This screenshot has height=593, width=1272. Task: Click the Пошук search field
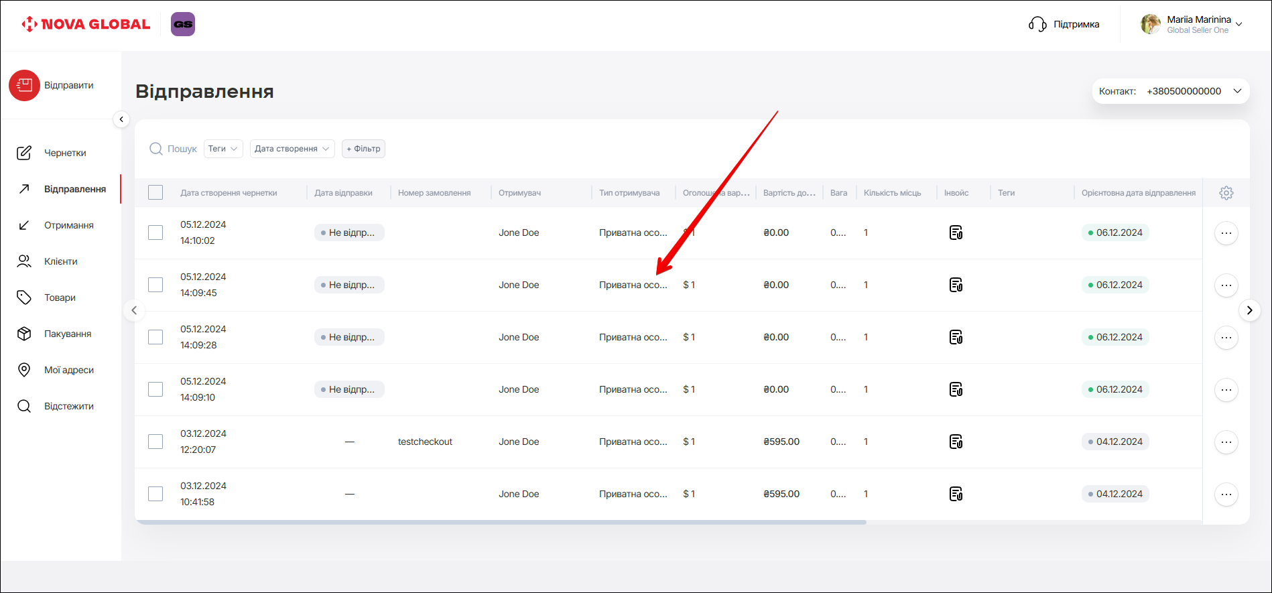point(182,149)
